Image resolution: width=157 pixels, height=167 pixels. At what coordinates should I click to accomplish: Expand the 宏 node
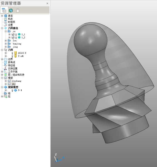[x=2, y=96]
